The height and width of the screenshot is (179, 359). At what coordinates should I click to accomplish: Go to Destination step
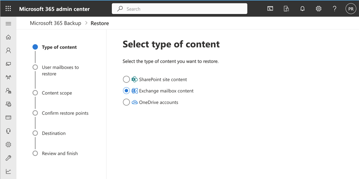pos(54,133)
